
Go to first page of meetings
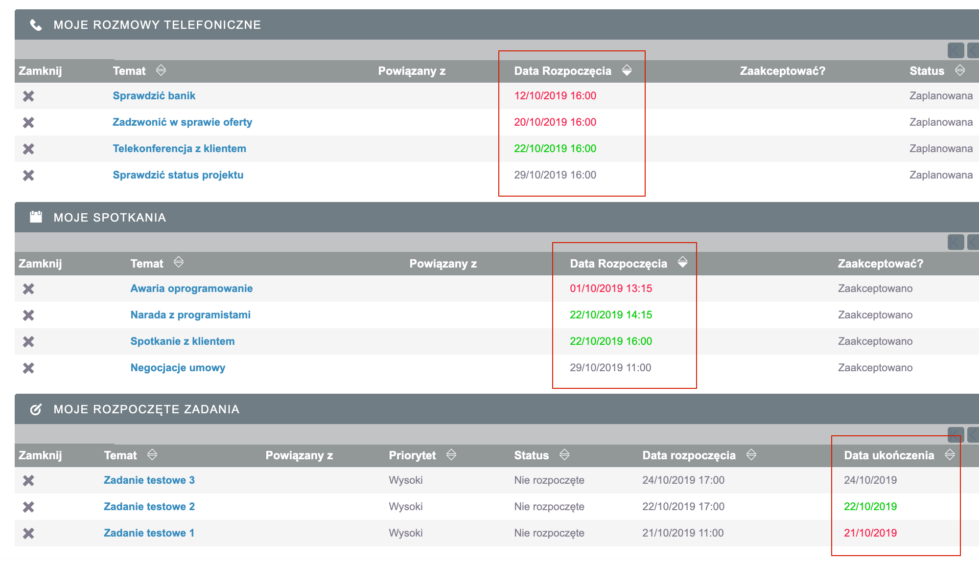click(x=956, y=242)
